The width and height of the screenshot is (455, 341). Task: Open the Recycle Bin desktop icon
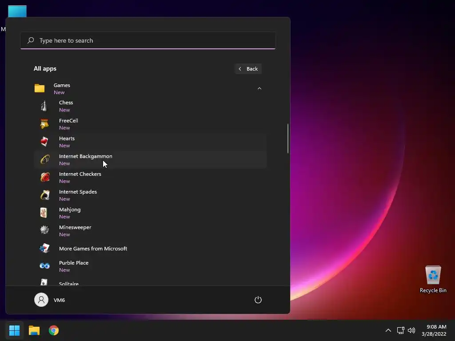433,275
